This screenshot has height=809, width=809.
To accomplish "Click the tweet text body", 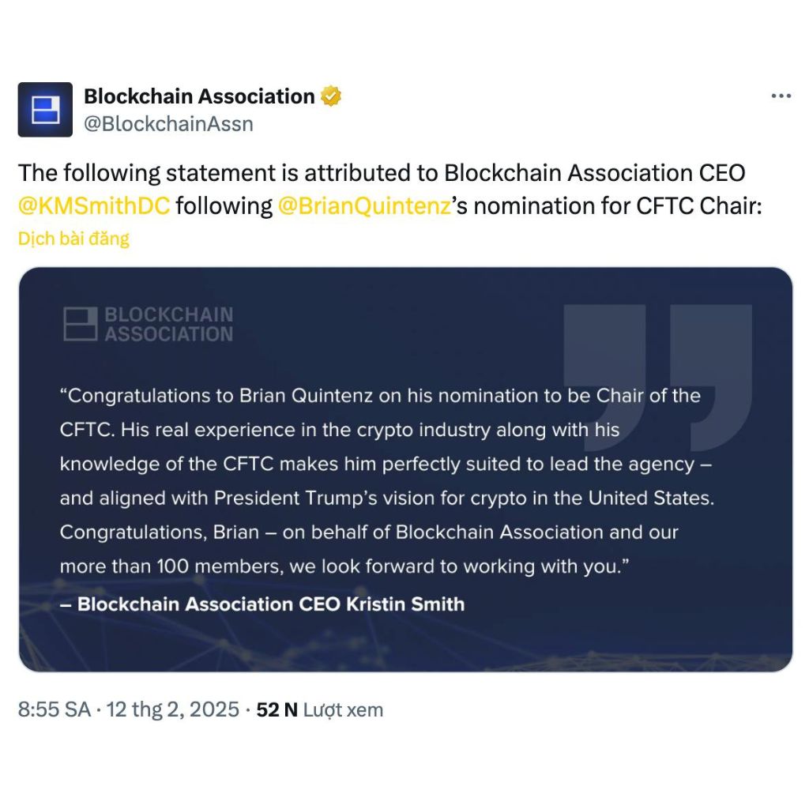I will (390, 190).
